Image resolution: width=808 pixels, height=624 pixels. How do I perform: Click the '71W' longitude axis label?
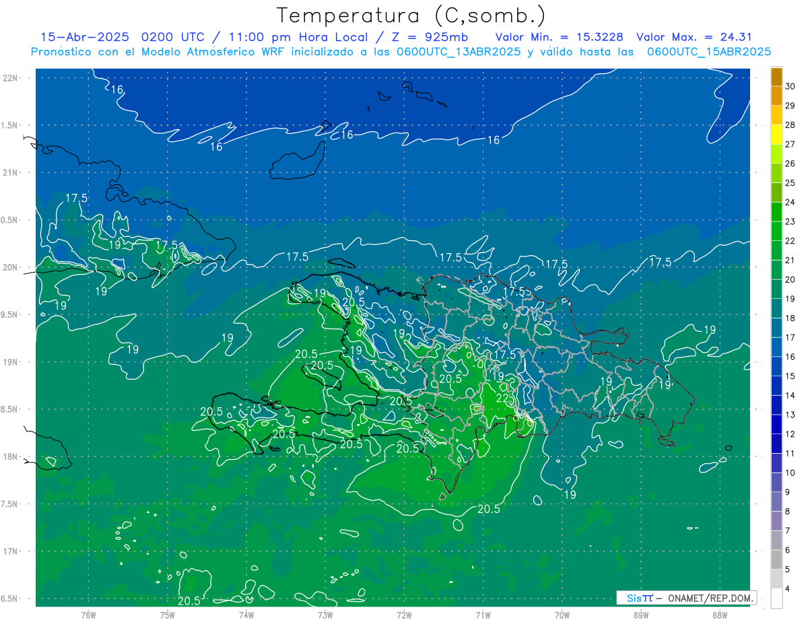483,615
